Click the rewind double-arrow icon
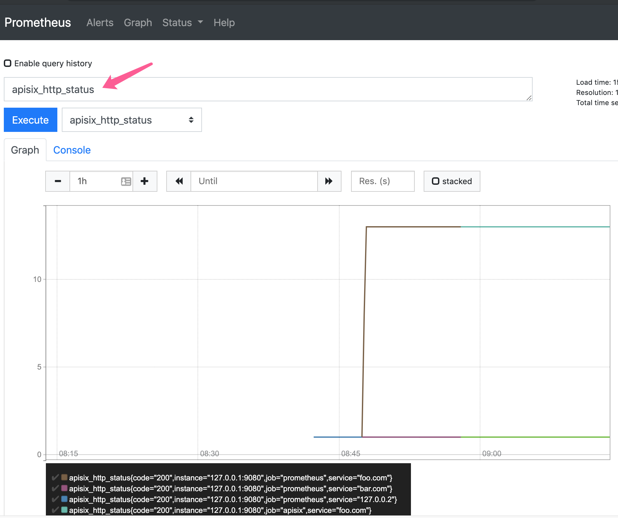 (179, 181)
